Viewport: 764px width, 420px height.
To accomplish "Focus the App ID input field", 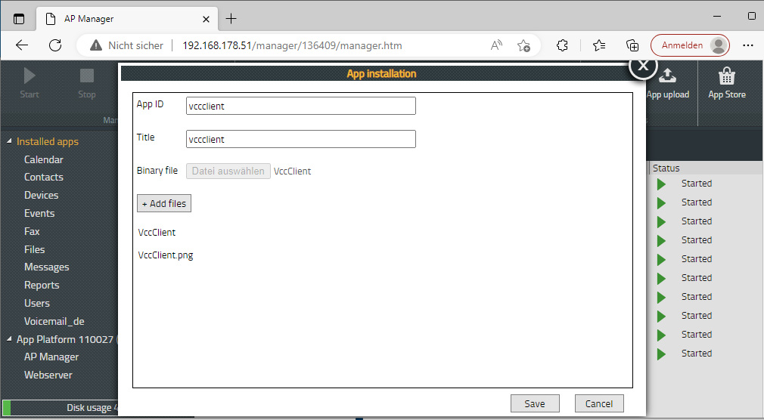I will [300, 106].
